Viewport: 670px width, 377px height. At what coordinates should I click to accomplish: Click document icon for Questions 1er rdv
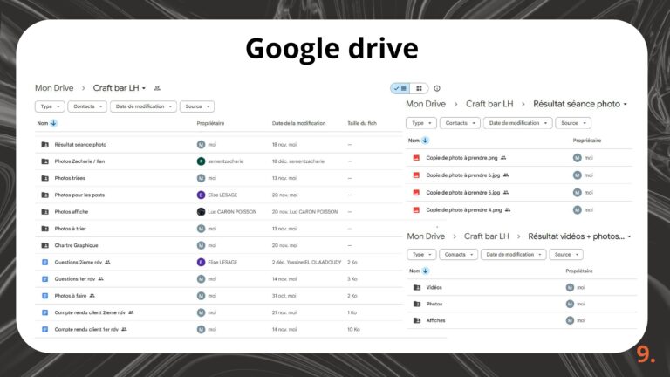(x=44, y=279)
